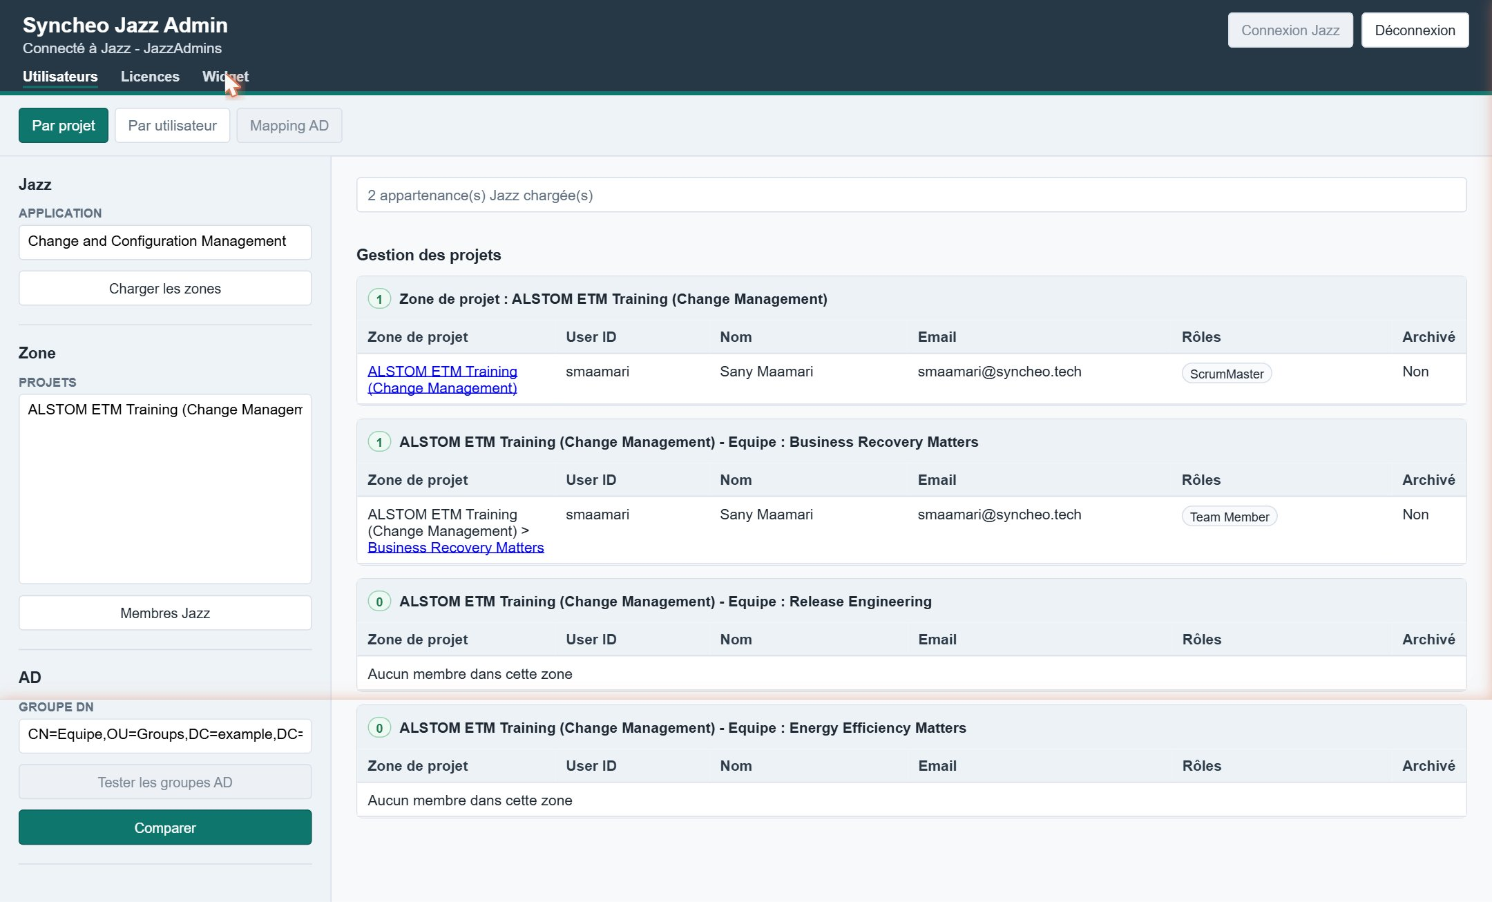This screenshot has height=902, width=1492.
Task: Open the Business Recovery Matters link
Action: [x=456, y=548]
